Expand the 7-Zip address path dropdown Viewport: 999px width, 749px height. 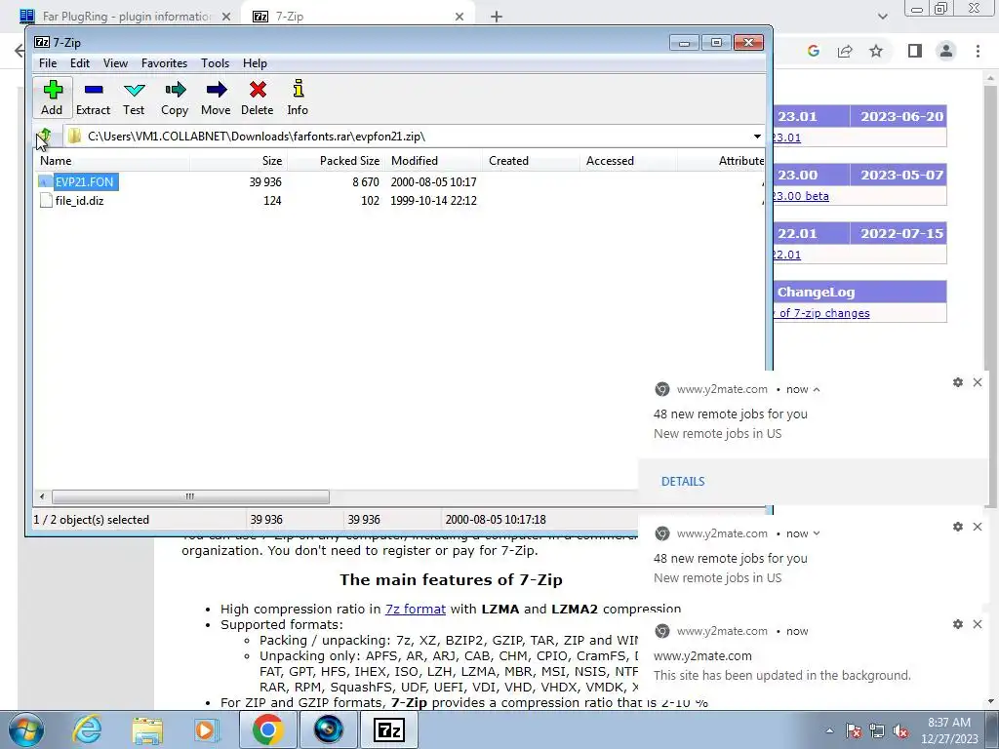(x=757, y=137)
